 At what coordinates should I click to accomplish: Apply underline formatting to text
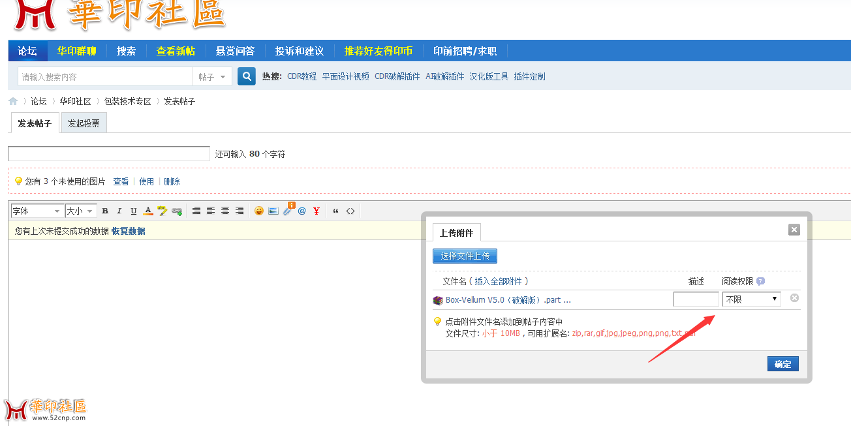[x=133, y=210]
